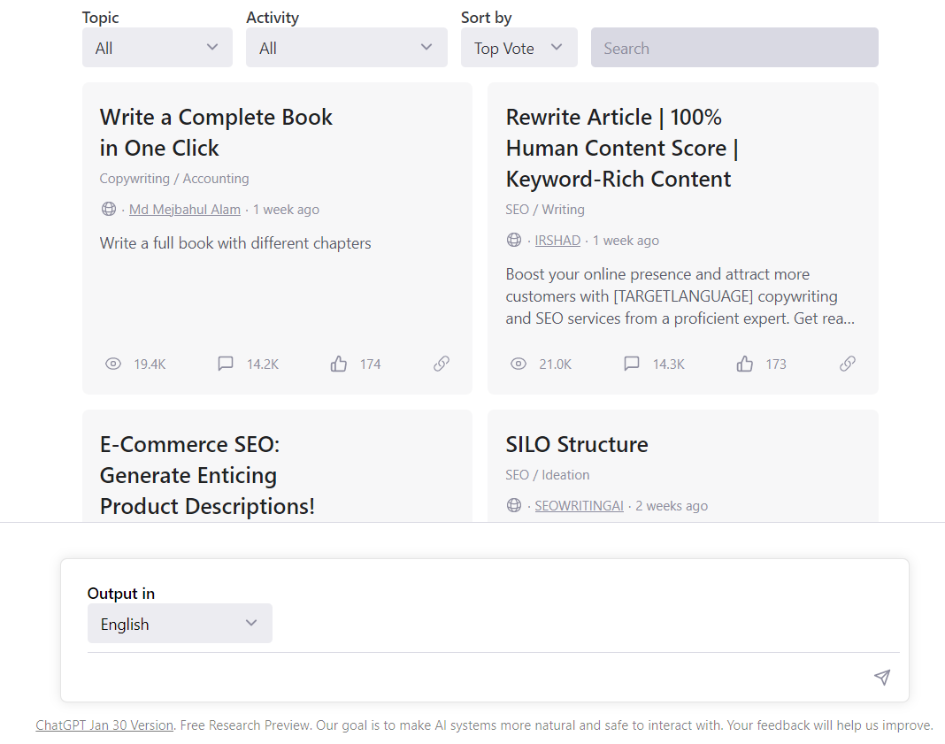Open the IRSHAD author link

[557, 241]
